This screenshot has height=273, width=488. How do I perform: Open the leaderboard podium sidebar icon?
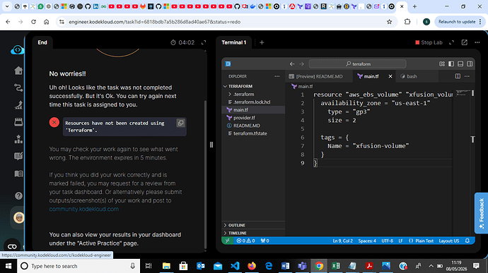tap(18, 139)
